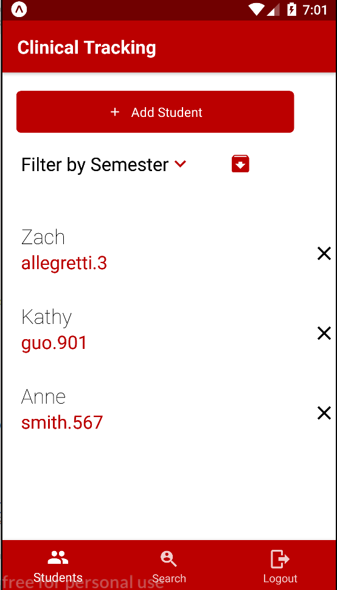
Task: Open the guo.901 student entry
Action: 54,343
